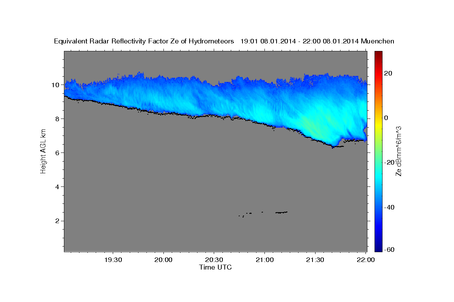Click the '4' height tick label
The image size is (454, 302).
coord(58,186)
